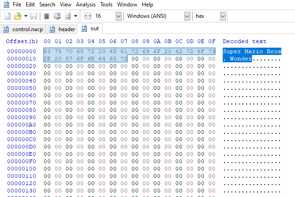
Task: Click the Offset(h) column header
Action: tap(22, 41)
